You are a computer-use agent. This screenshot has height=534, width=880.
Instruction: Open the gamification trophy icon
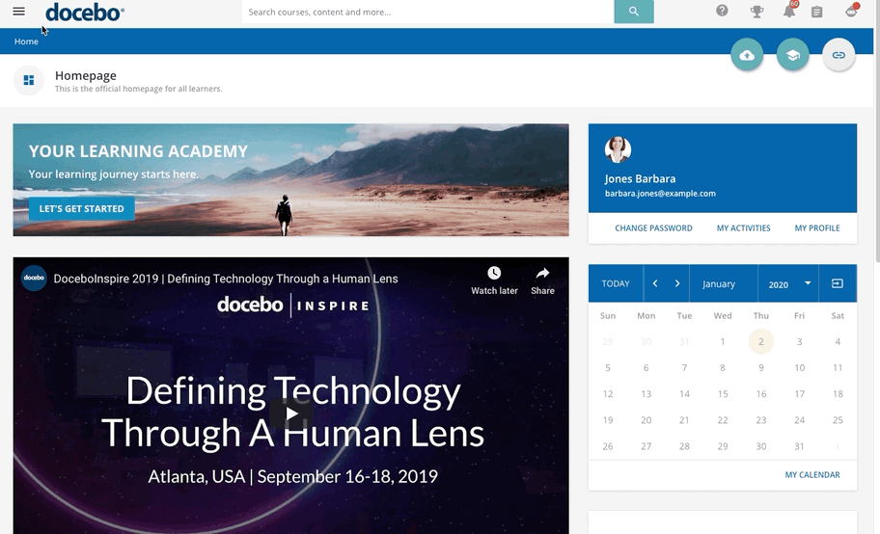(756, 12)
